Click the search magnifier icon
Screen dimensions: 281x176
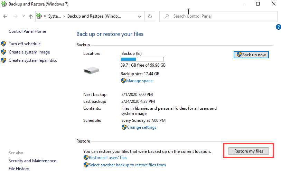(x=167, y=16)
